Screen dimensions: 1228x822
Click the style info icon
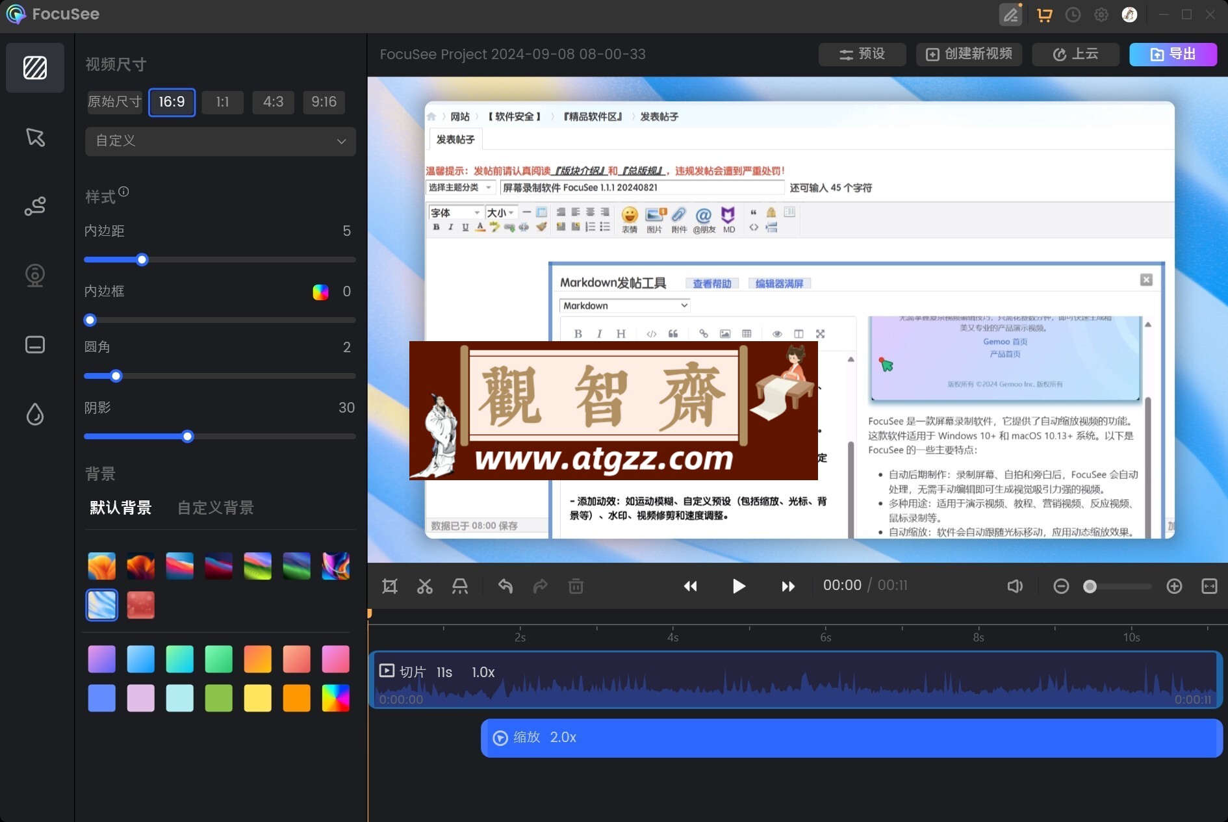123,192
